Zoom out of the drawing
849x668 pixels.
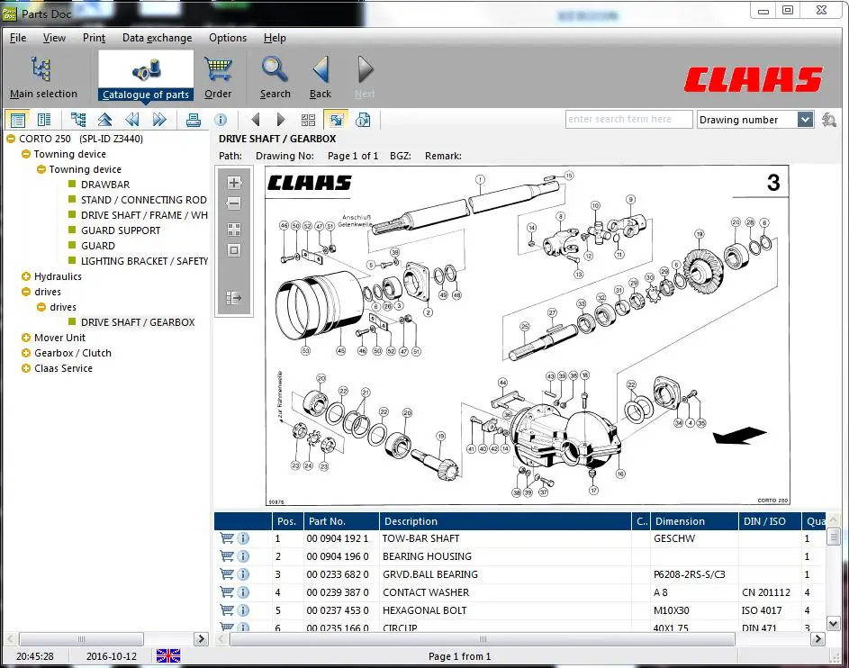(x=234, y=203)
